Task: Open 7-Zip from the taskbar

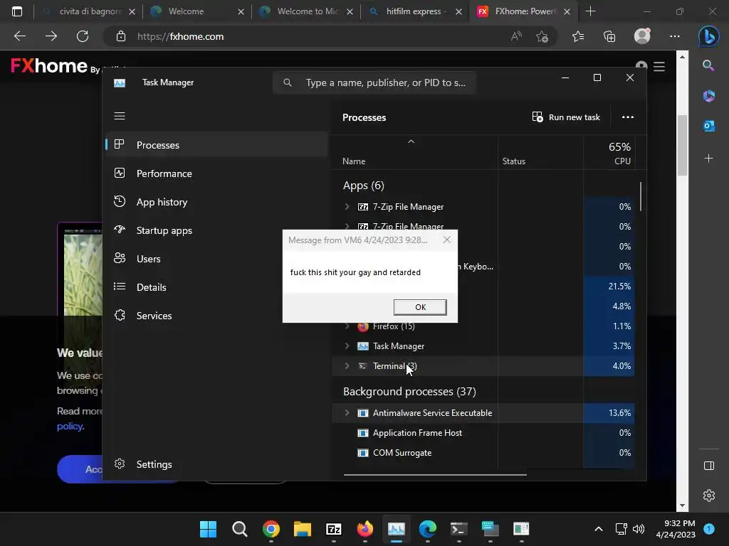Action: (x=334, y=529)
